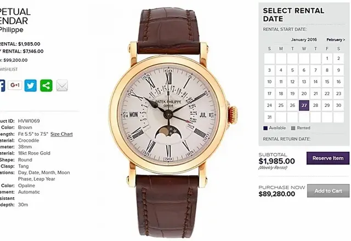
Task: Pick January 28 in the calendar
Action: tap(316, 105)
